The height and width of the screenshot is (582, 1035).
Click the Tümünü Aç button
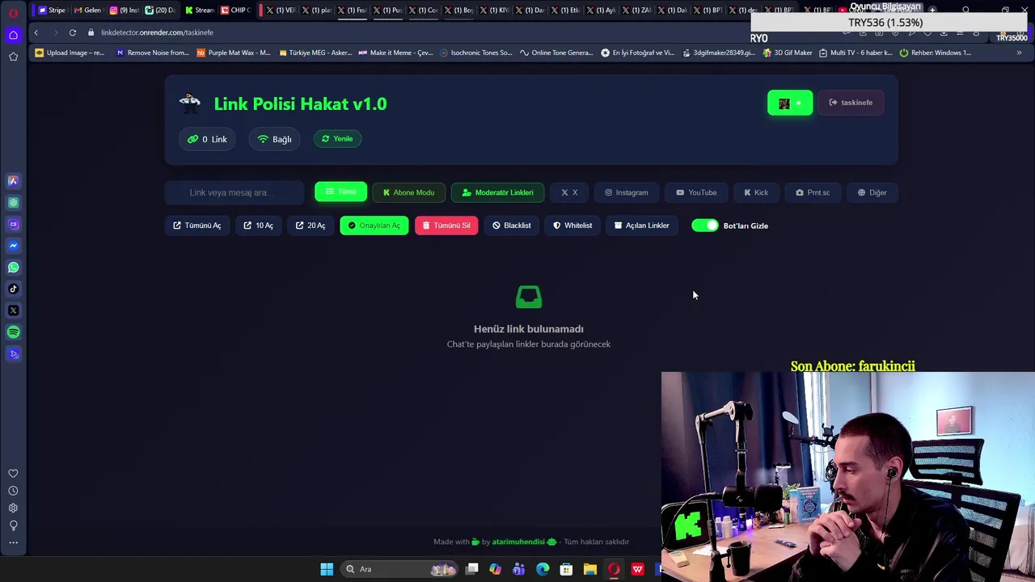(196, 226)
